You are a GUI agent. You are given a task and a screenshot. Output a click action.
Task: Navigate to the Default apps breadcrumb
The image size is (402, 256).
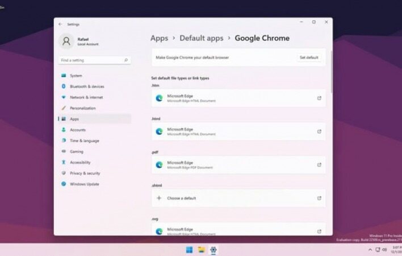[x=201, y=38]
